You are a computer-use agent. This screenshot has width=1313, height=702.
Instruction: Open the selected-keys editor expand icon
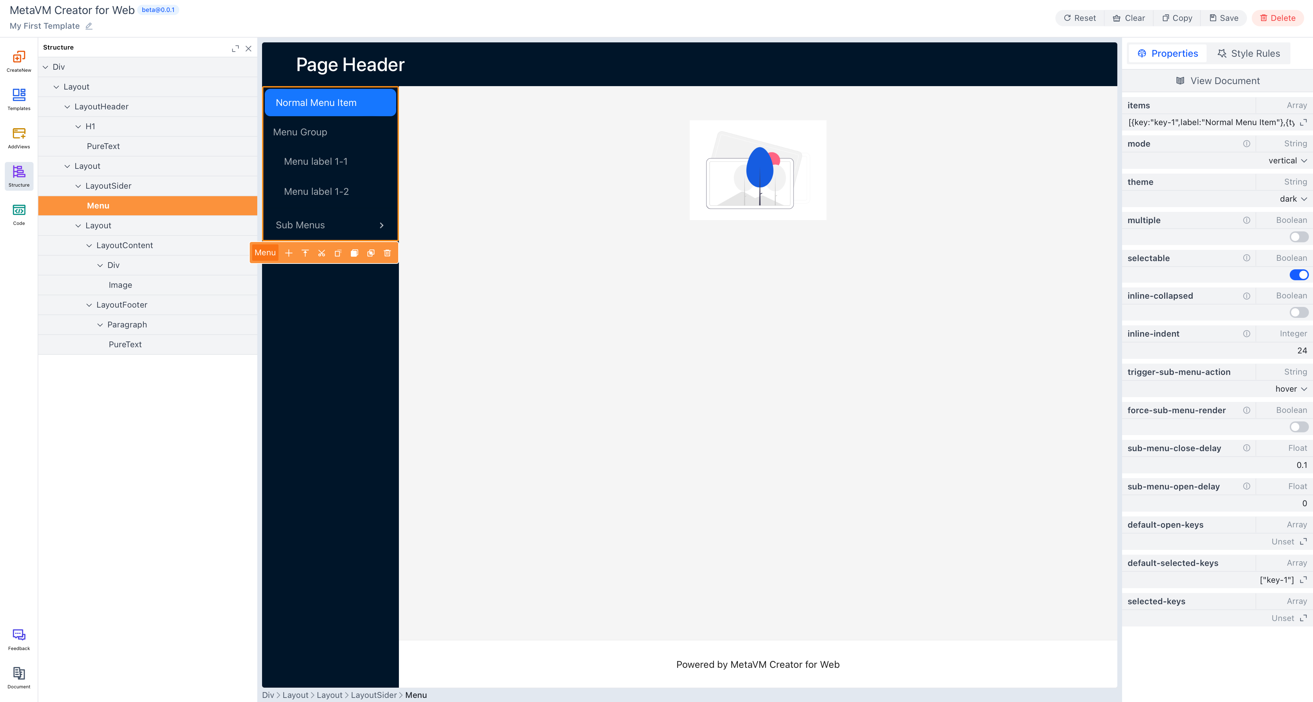click(1303, 618)
